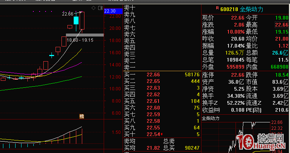Click the 22.66 high label on the chart
Viewport: 290px width, 153px height.
pos(68,14)
